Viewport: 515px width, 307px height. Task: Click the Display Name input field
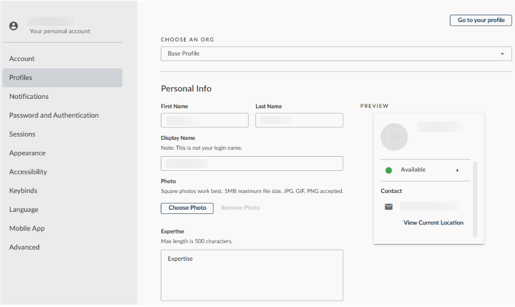tap(252, 163)
